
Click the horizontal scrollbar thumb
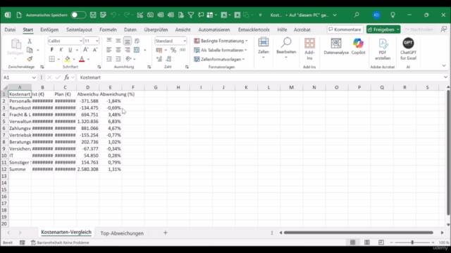pos(358,233)
